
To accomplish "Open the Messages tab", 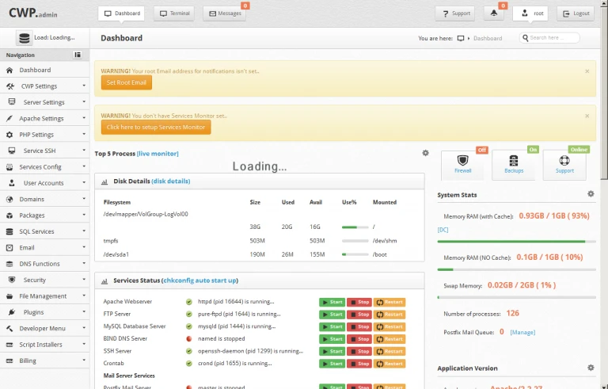I will [225, 13].
